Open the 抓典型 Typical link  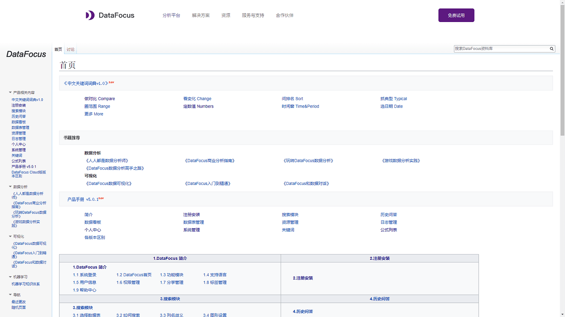point(394,99)
